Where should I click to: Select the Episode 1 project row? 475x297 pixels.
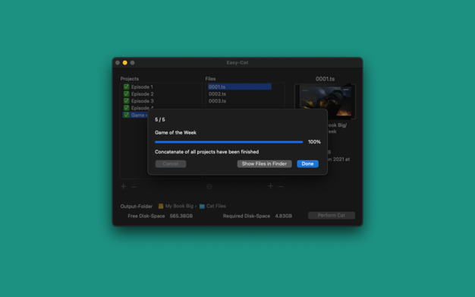click(x=161, y=87)
